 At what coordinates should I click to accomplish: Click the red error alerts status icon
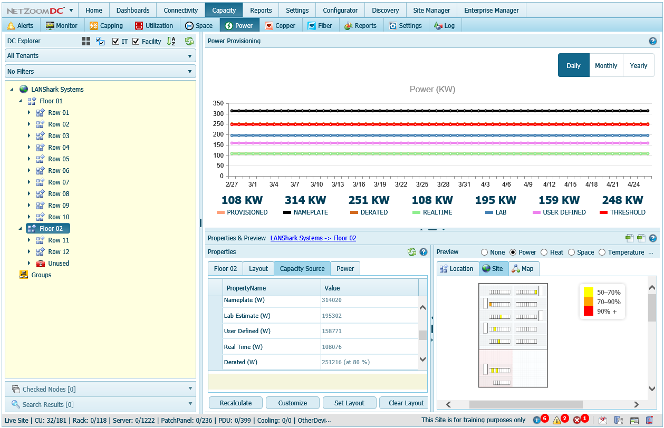(577, 420)
